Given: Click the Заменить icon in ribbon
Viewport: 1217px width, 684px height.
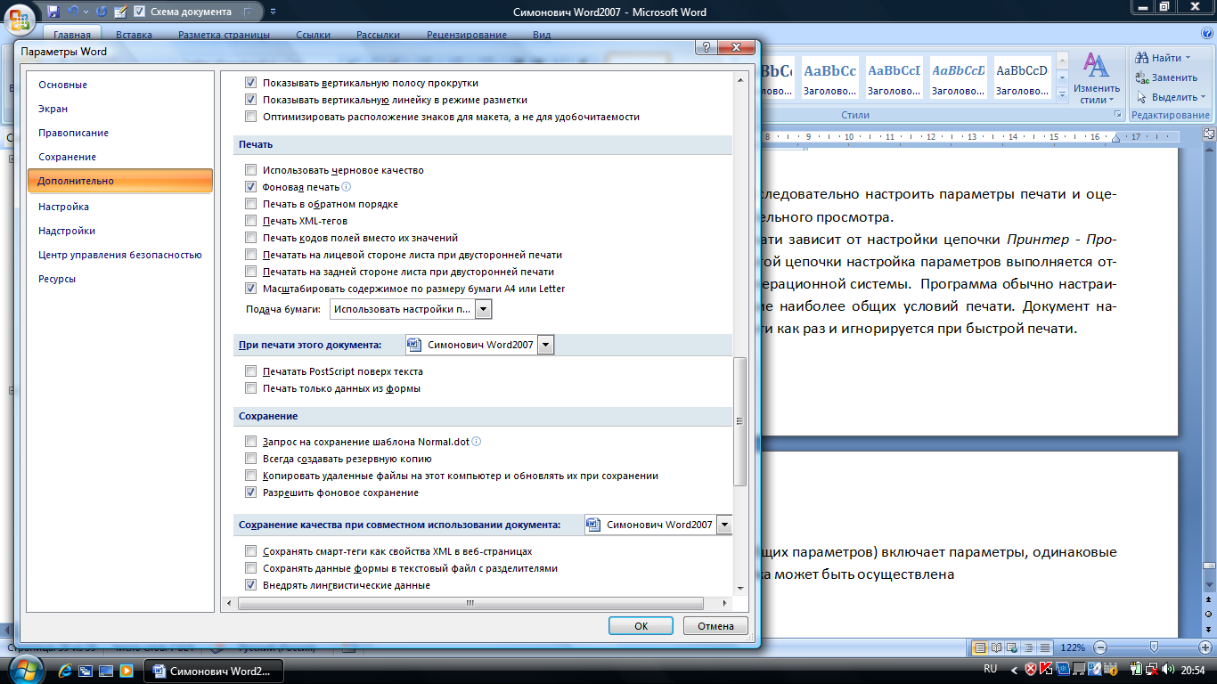Looking at the screenshot, I should click(1142, 77).
